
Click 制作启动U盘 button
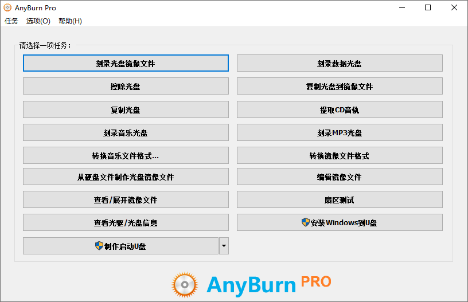tap(120, 246)
